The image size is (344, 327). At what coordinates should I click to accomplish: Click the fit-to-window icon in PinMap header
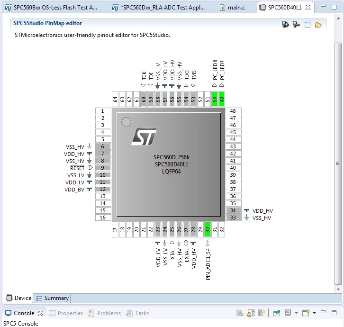coord(308,25)
